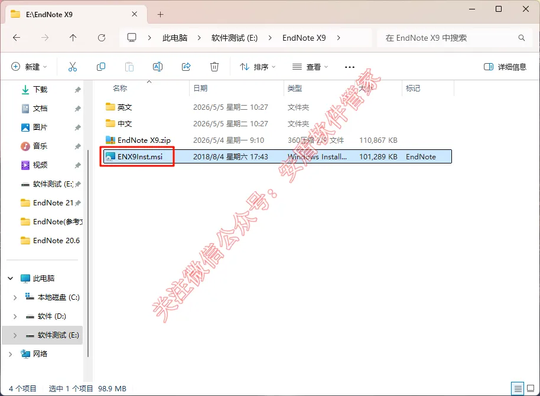This screenshot has height=396, width=540.
Task: Open pinned 软件测试 (E:) in quick access
Action: click(47, 184)
